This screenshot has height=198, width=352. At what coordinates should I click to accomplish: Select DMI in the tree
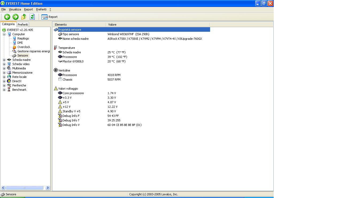point(20,43)
